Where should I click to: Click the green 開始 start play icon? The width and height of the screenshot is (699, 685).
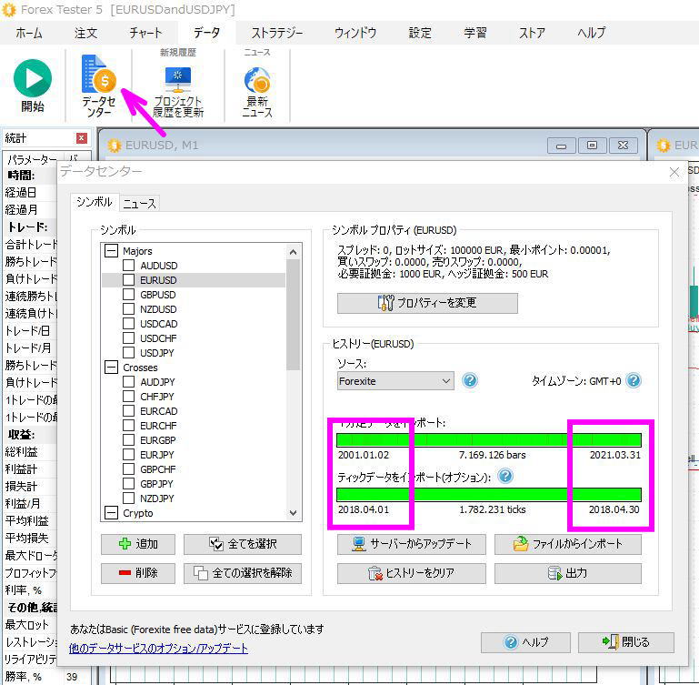pos(33,78)
